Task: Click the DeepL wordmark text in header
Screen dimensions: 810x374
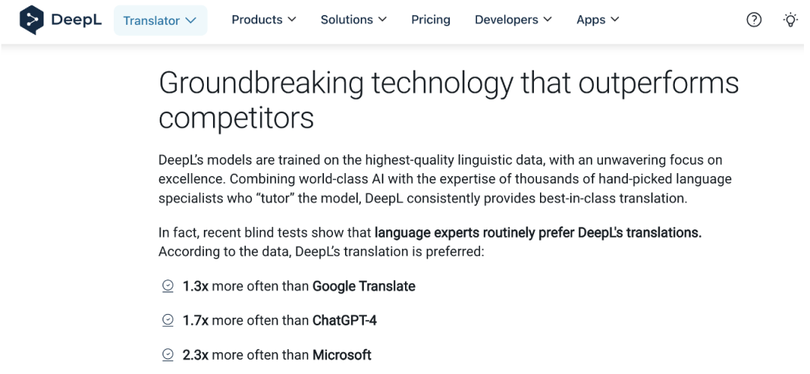Action: 76,20
